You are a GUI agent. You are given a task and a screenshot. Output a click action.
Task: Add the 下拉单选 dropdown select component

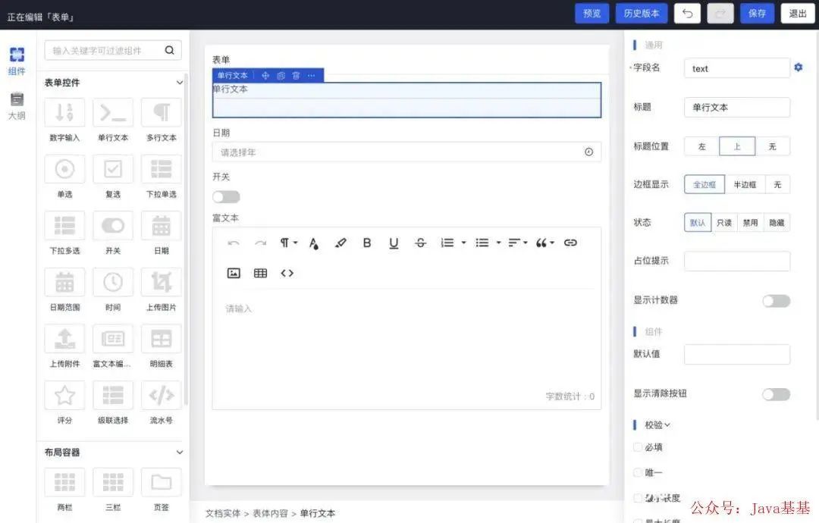point(162,169)
